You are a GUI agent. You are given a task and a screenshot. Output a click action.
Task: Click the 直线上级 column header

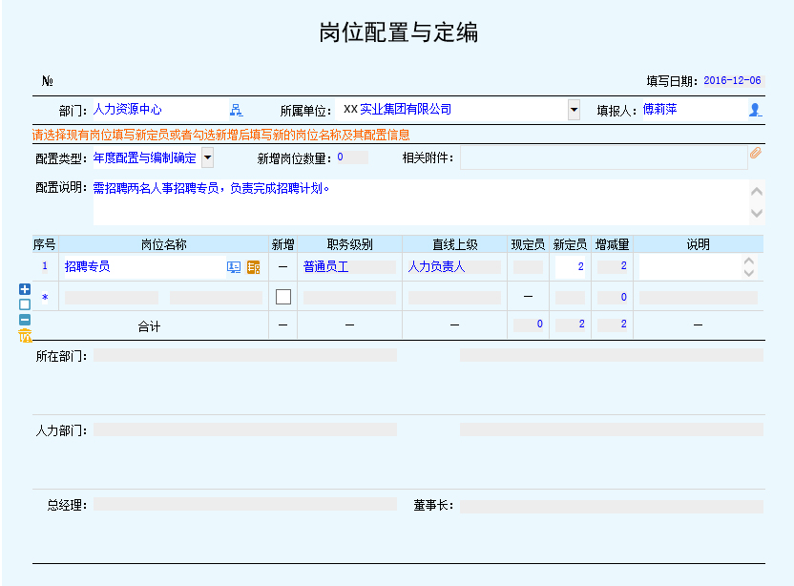pyautogui.click(x=454, y=244)
